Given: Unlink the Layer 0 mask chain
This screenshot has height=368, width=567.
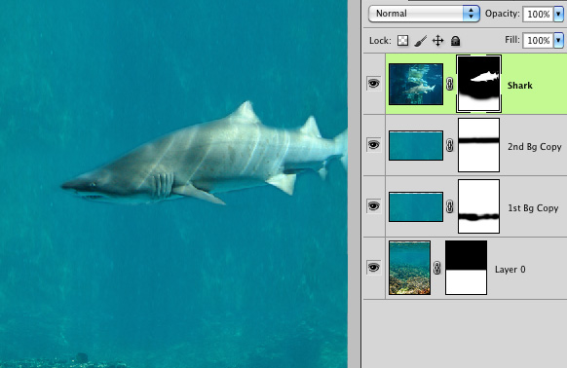Looking at the screenshot, I should [x=436, y=269].
